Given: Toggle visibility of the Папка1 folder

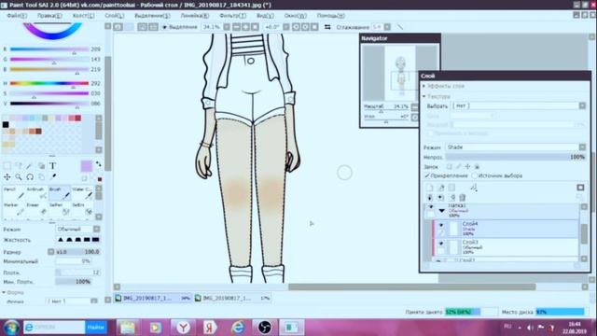Looking at the screenshot, I should pos(431,207).
